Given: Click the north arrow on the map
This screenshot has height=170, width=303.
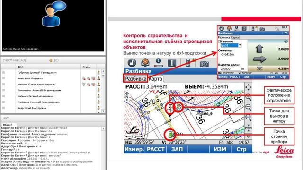Looking at the screenshot, I should point(127,95).
